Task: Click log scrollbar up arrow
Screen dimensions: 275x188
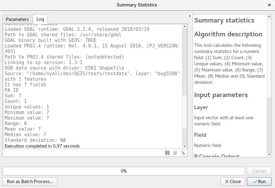Action: click(185, 26)
